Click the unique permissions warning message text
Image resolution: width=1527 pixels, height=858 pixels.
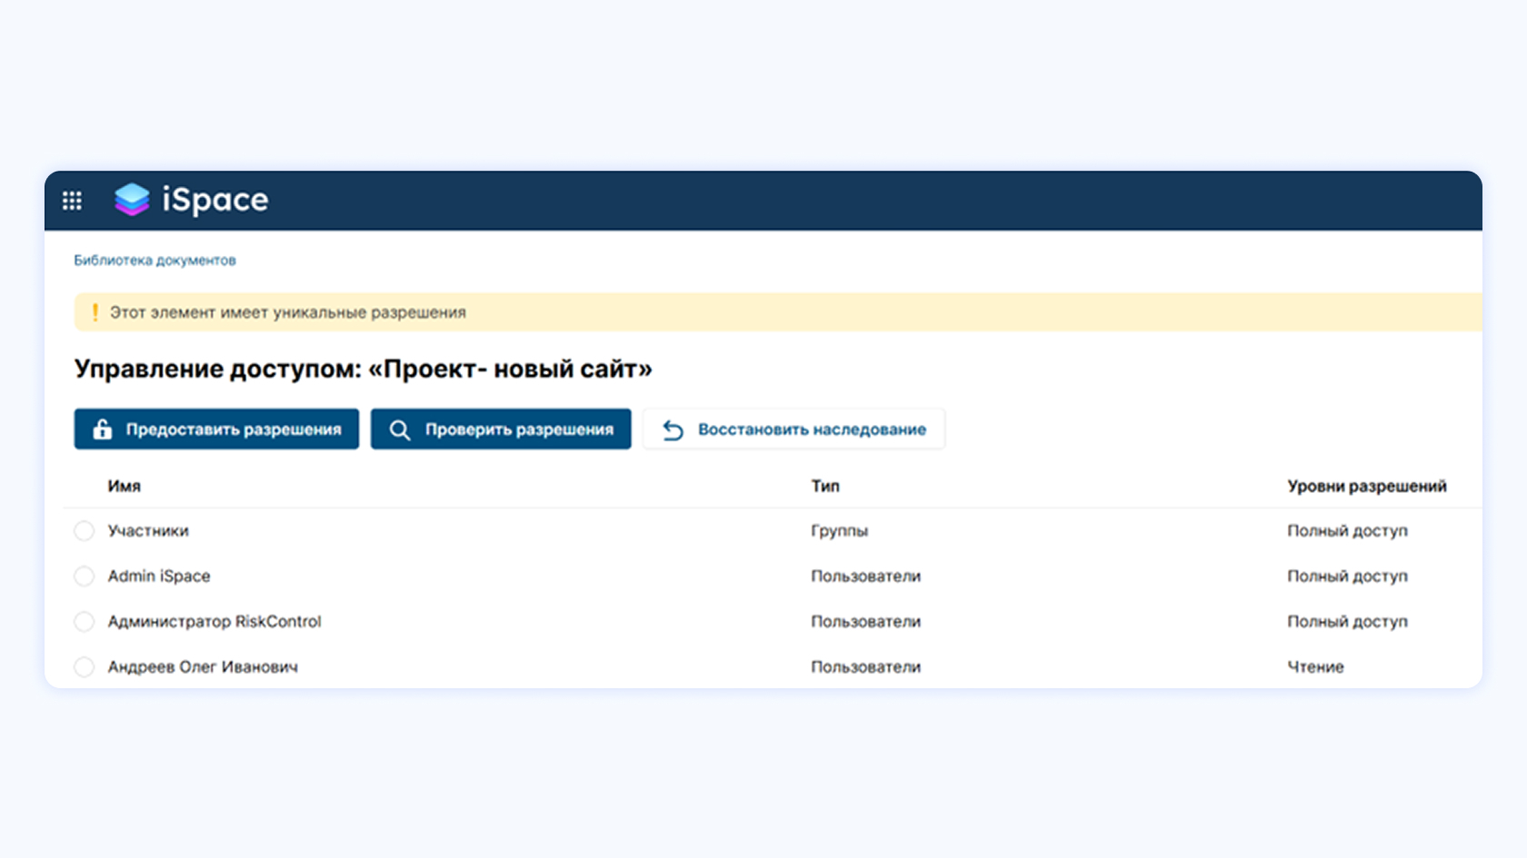point(288,312)
